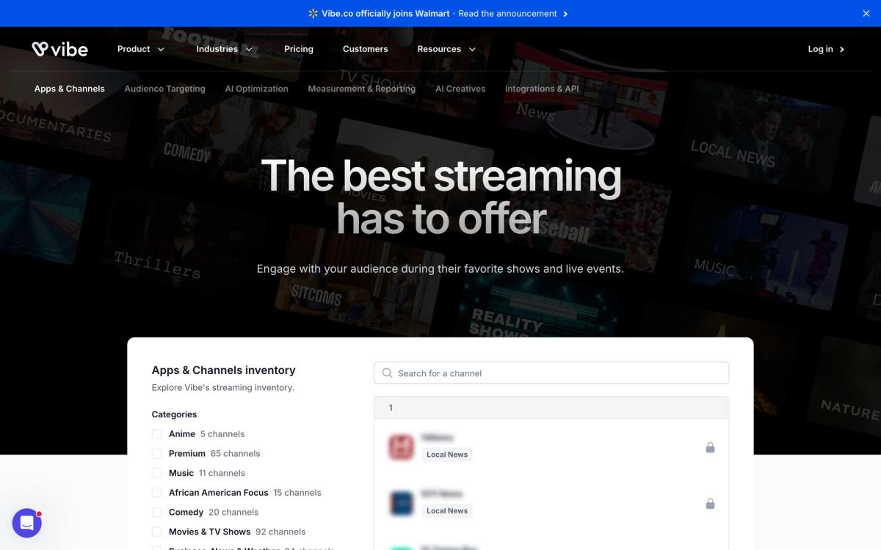Click the first Local News tag
The height and width of the screenshot is (550, 881).
pyautogui.click(x=447, y=455)
